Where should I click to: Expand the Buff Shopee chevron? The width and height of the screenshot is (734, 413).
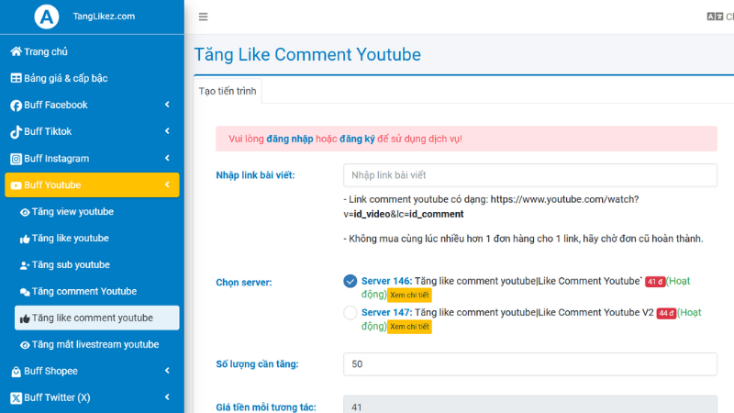tap(167, 371)
